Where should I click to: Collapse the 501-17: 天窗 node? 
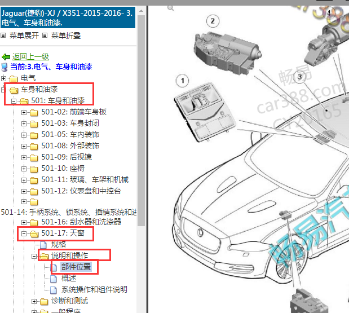(24, 233)
